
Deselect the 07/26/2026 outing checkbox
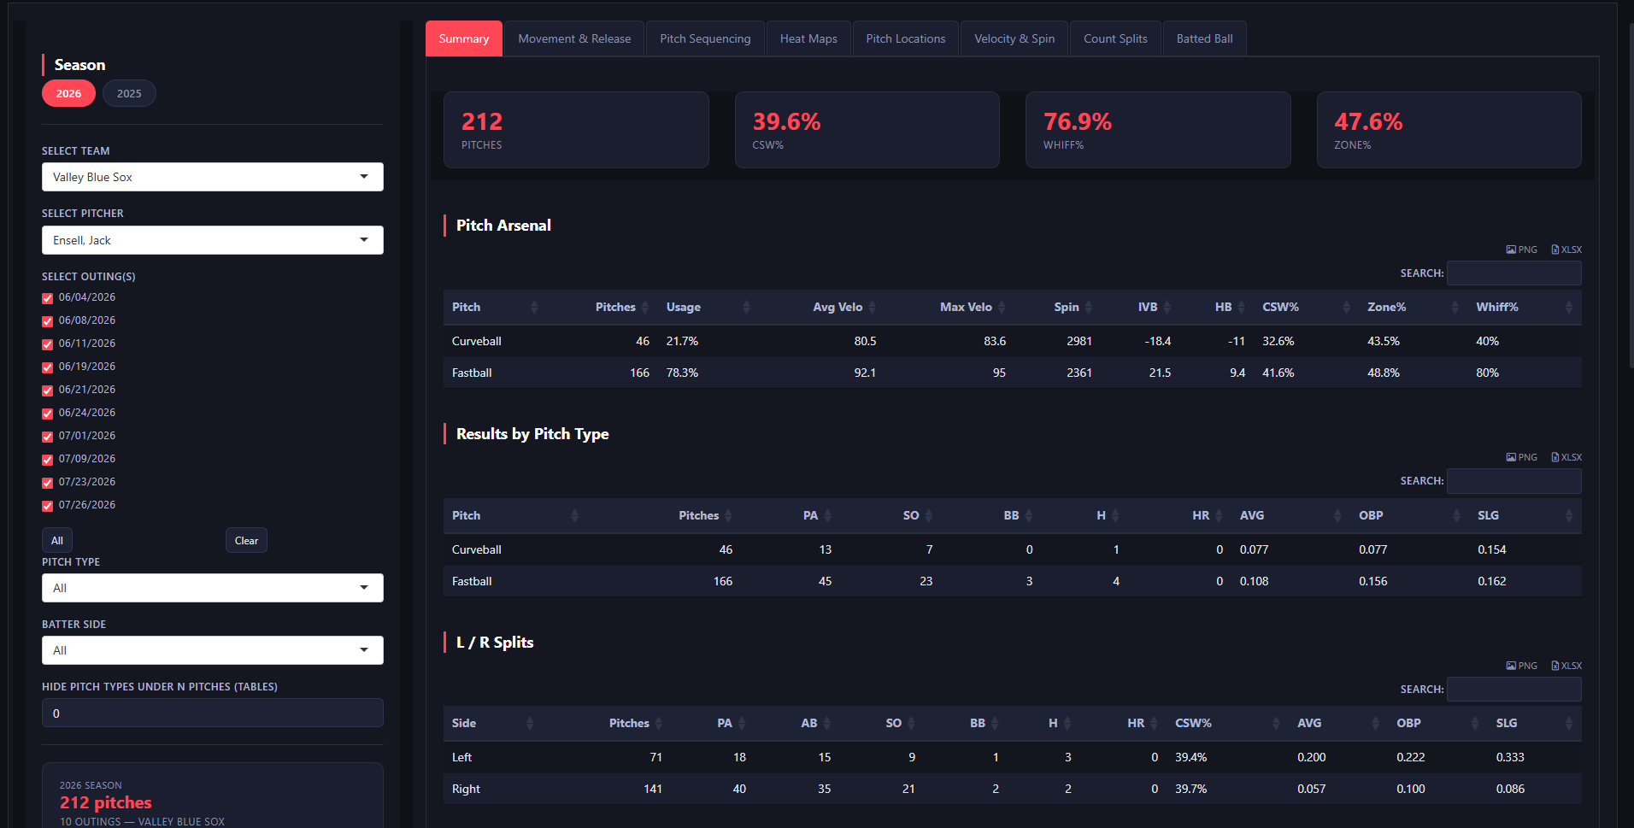(x=48, y=506)
